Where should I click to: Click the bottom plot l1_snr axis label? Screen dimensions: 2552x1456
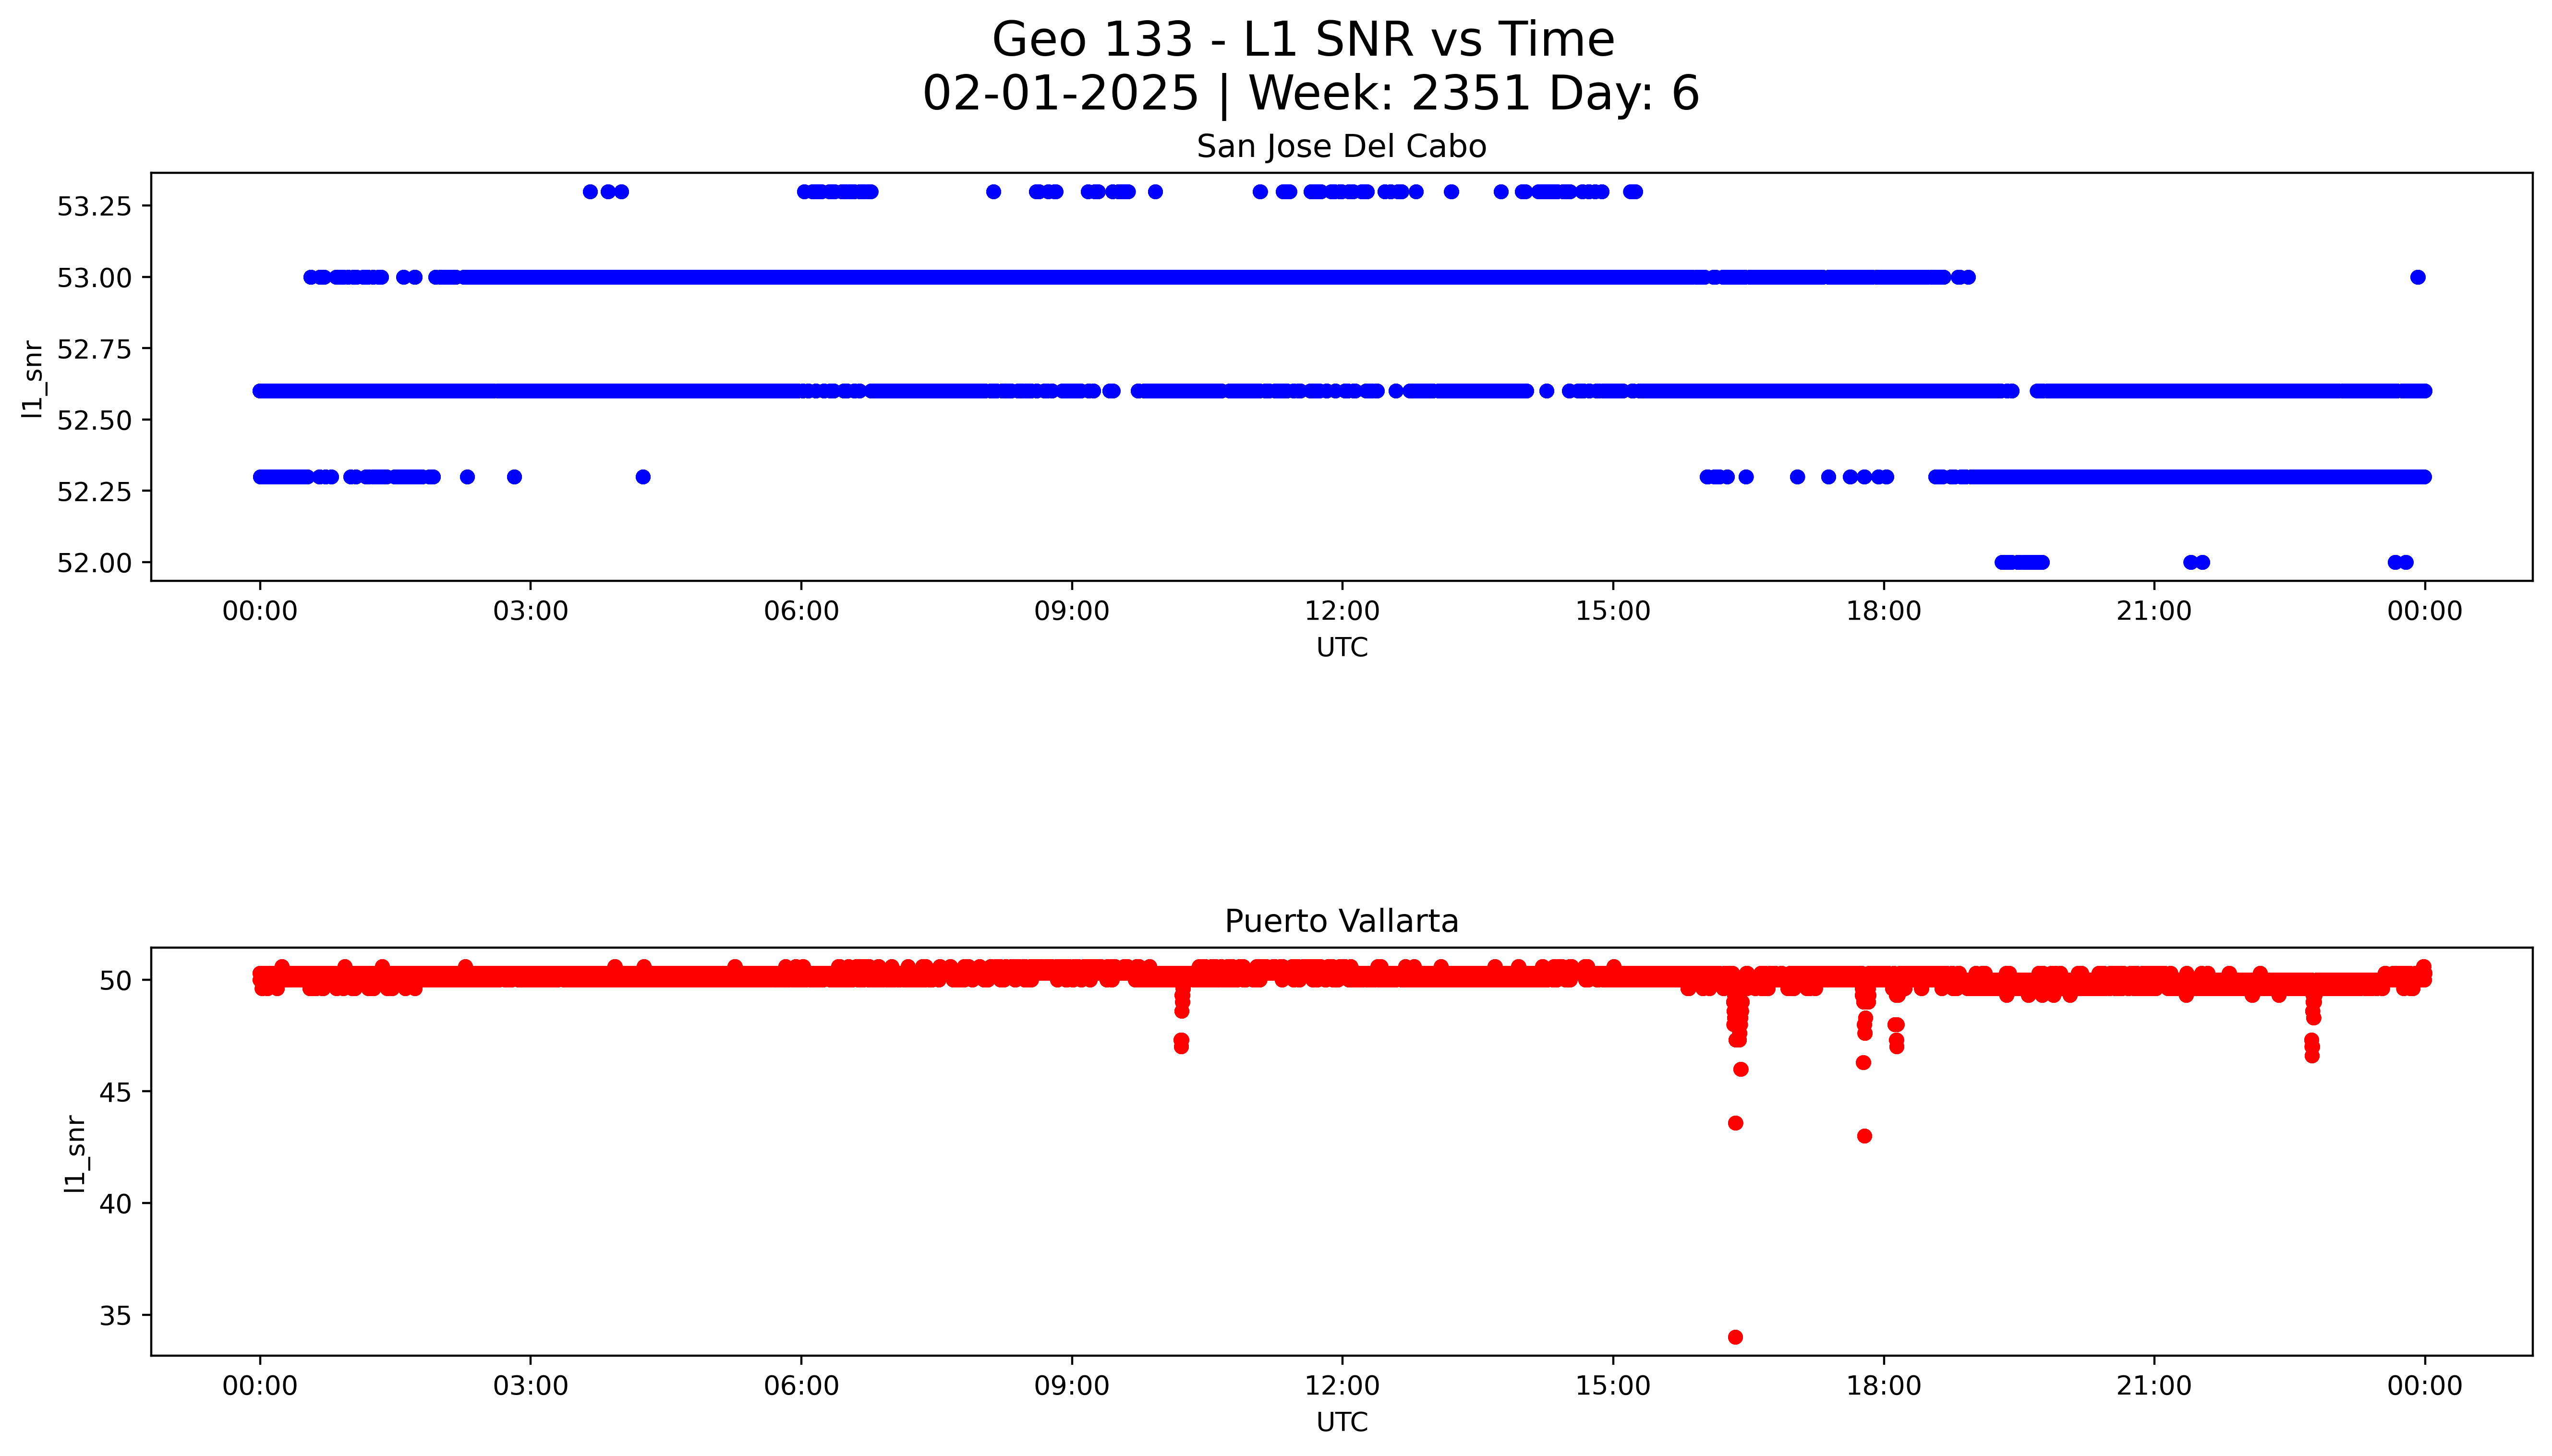click(x=75, y=1153)
